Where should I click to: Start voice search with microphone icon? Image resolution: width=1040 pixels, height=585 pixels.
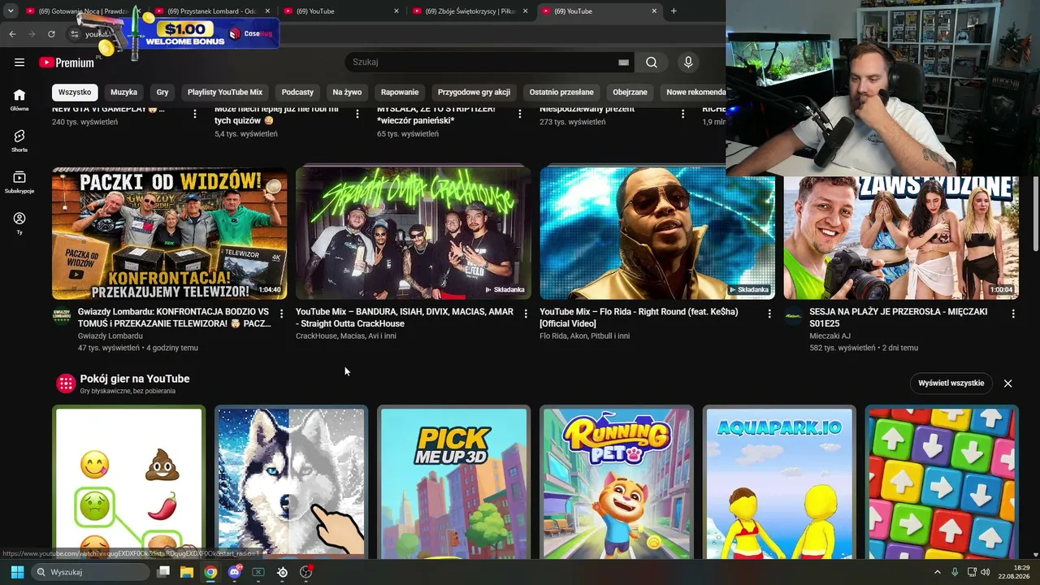click(x=688, y=63)
